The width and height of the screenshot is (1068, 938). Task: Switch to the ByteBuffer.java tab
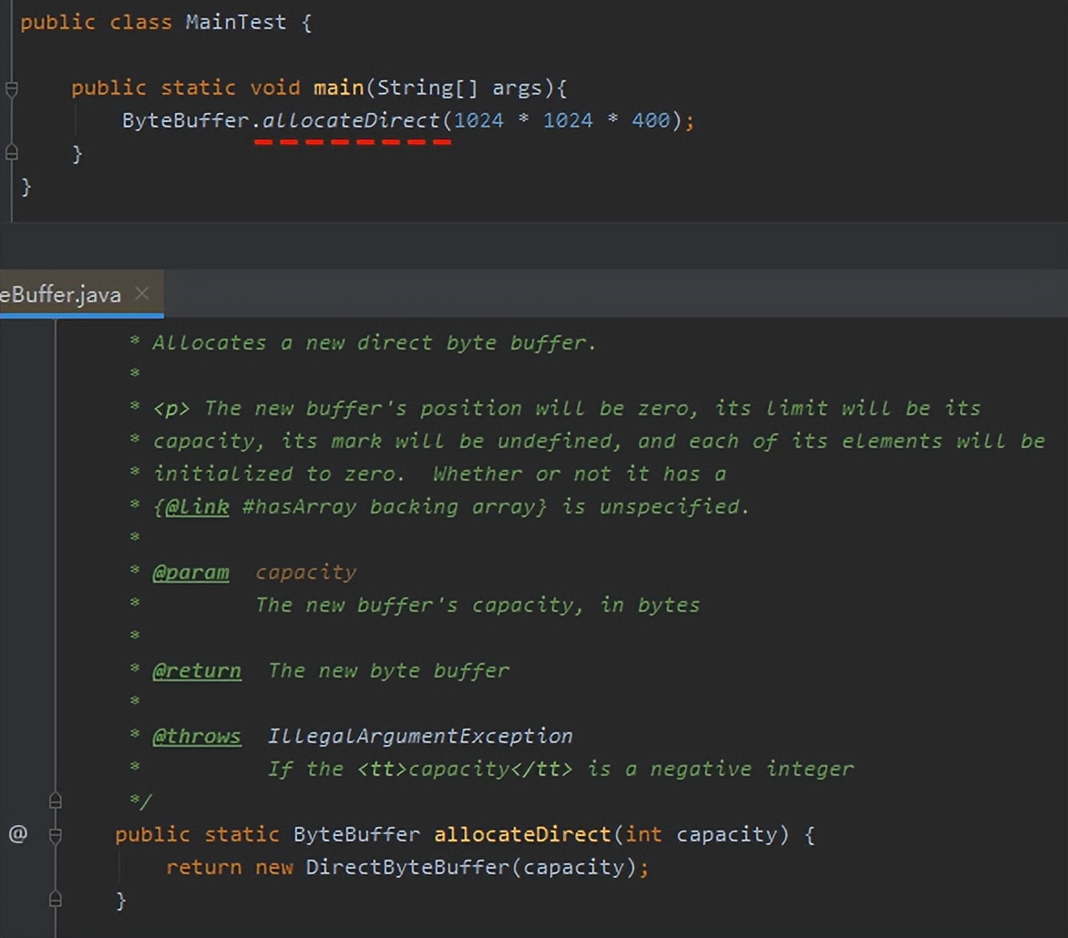click(60, 294)
